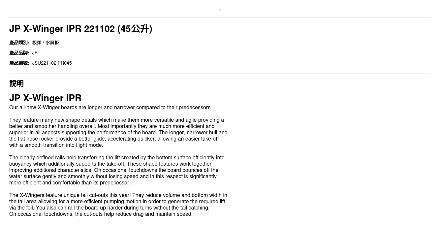Click the product code JSU221102IPR045

[52, 63]
